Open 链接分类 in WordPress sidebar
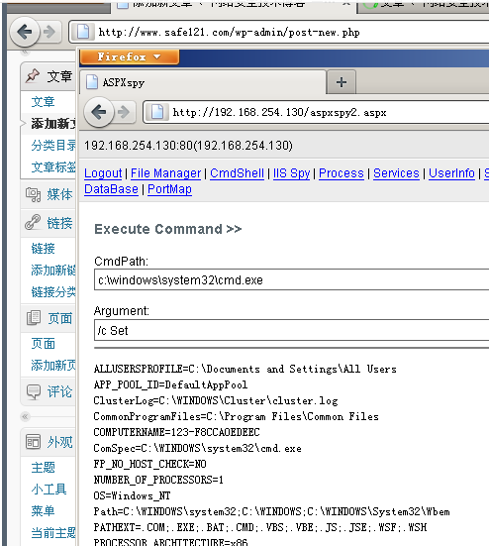The image size is (489, 546). coord(53,291)
